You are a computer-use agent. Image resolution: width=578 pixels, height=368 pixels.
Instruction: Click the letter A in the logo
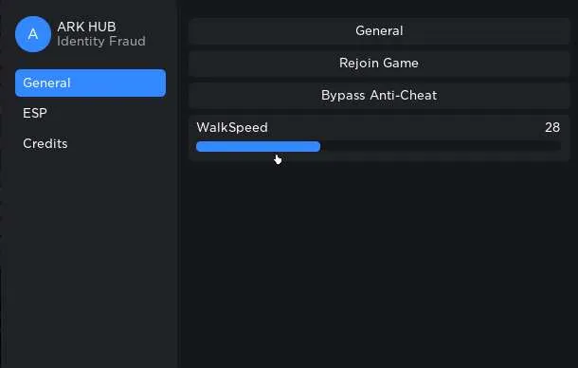point(33,34)
